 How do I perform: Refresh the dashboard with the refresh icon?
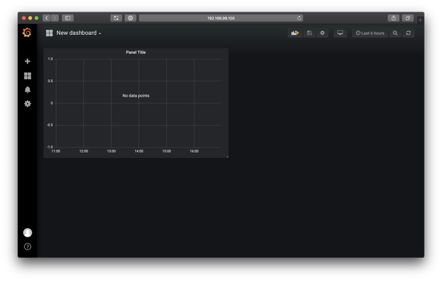[x=408, y=33]
